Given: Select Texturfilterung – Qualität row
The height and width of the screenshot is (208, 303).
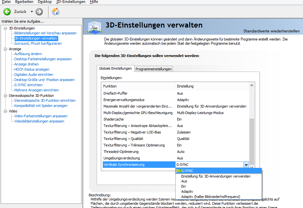Looking at the screenshot, I should tap(176, 139).
